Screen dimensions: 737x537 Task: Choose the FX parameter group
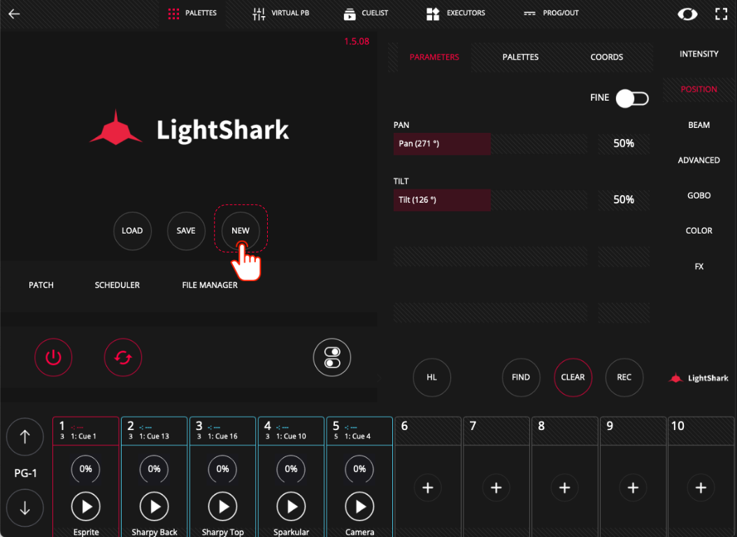(699, 266)
